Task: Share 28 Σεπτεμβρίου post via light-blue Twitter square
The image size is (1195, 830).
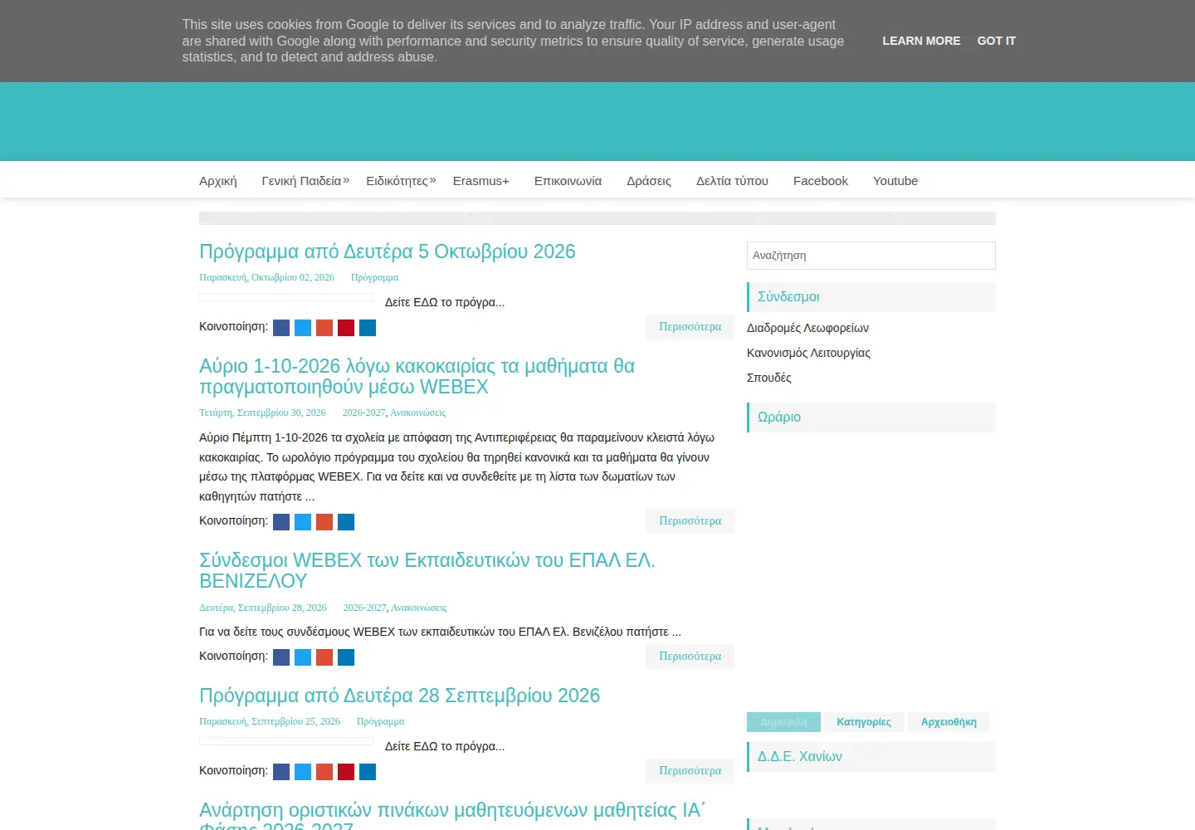Action: [303, 772]
